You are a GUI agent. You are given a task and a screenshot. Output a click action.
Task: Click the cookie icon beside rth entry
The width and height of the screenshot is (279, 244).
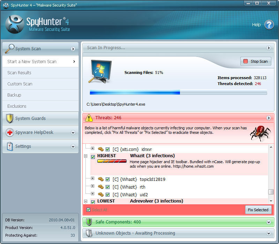101,187
